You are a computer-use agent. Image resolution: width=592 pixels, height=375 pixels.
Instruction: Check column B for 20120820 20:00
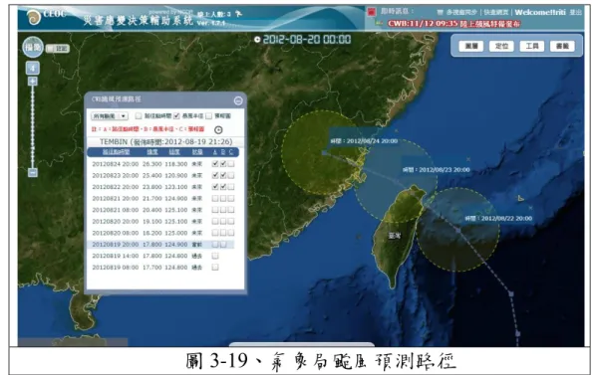point(223,221)
